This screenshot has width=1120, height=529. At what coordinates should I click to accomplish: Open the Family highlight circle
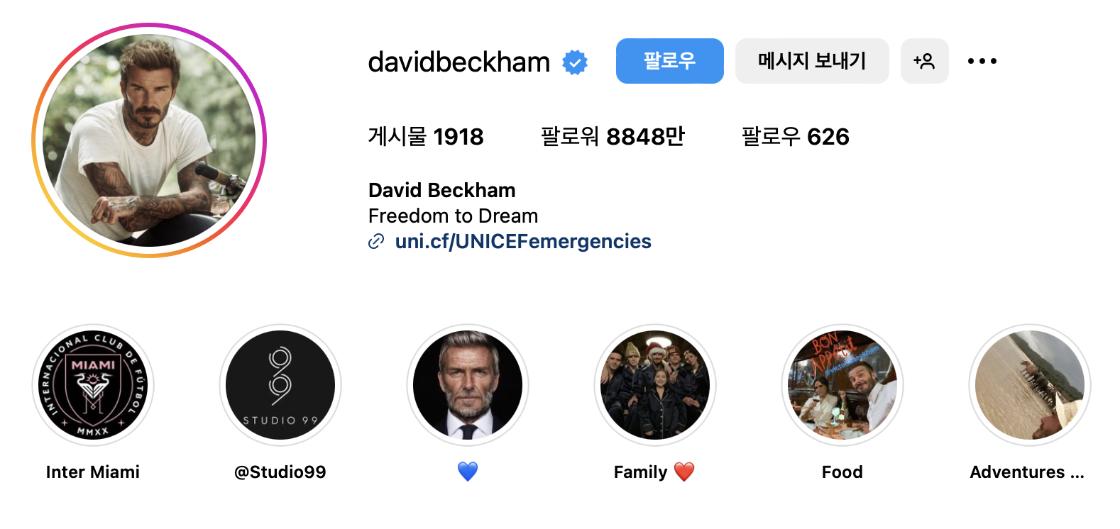click(x=655, y=385)
